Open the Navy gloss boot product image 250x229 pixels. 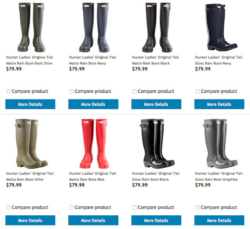[x=221, y=27]
